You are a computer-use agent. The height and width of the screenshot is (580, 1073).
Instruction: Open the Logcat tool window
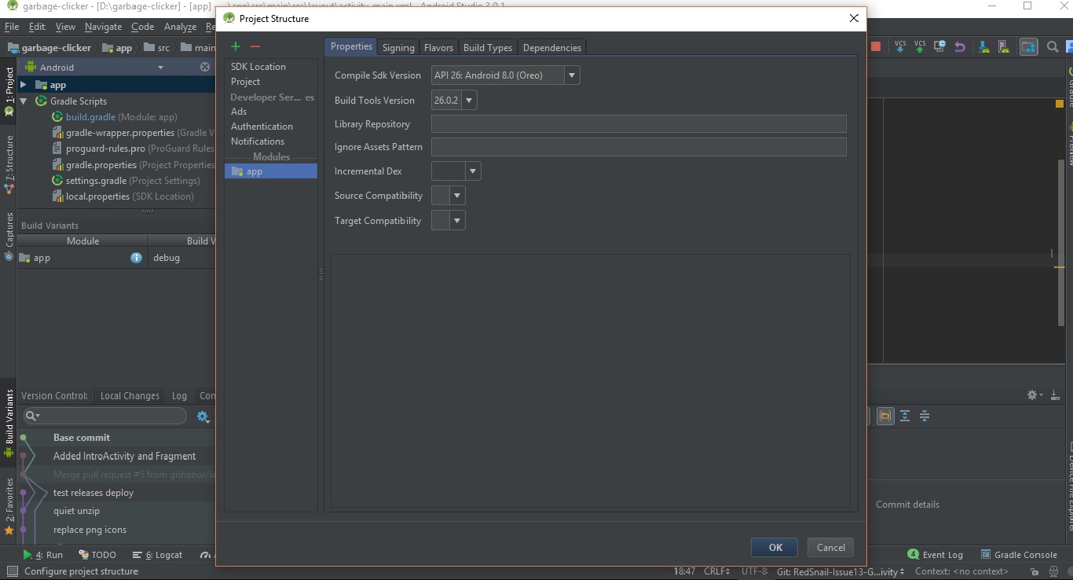158,555
